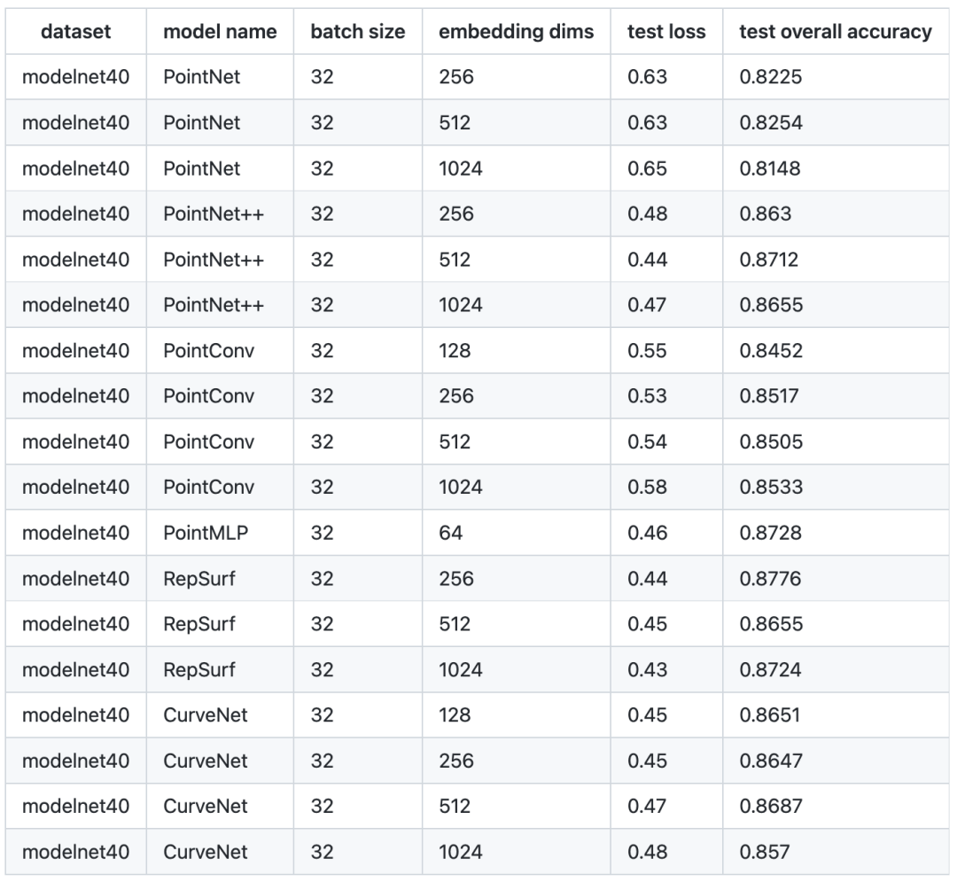
Task: Select accuracy value 0.8452
Action: point(771,350)
